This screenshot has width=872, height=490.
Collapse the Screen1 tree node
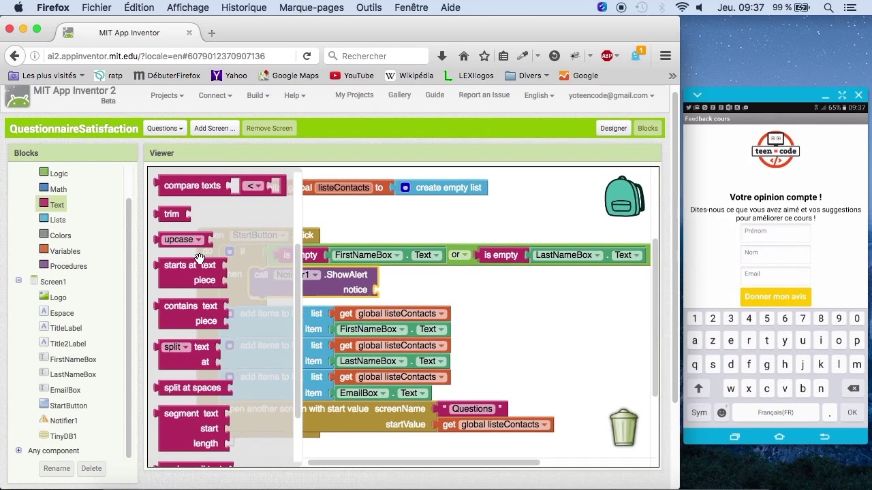click(18, 280)
